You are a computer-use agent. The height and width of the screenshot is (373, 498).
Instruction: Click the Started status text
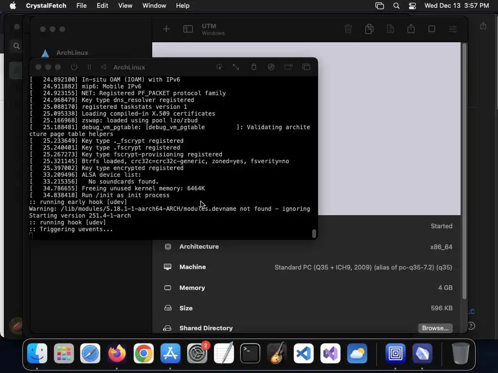coord(442,226)
